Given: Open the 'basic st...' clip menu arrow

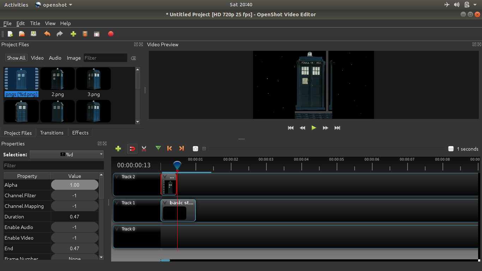Looking at the screenshot, I should coord(165,203).
